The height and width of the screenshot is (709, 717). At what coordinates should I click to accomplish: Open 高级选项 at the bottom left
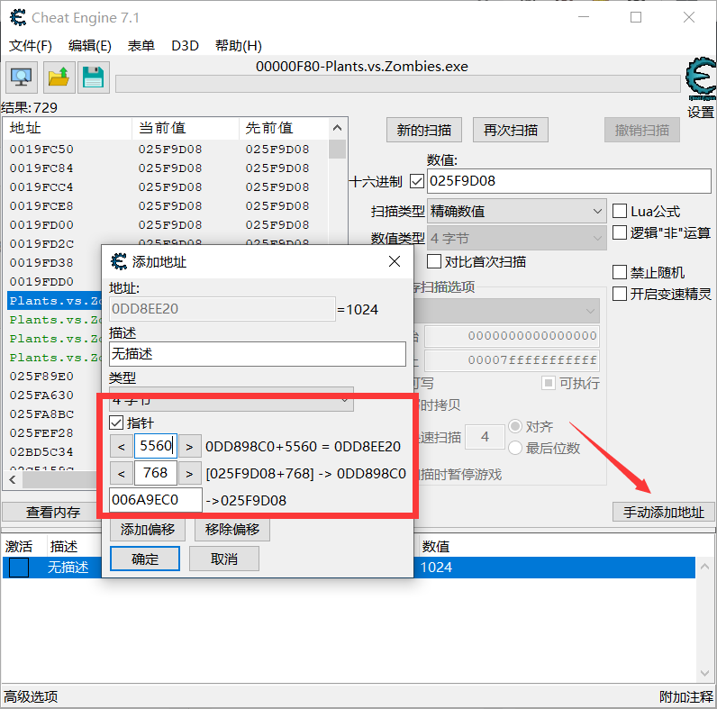coord(32,696)
